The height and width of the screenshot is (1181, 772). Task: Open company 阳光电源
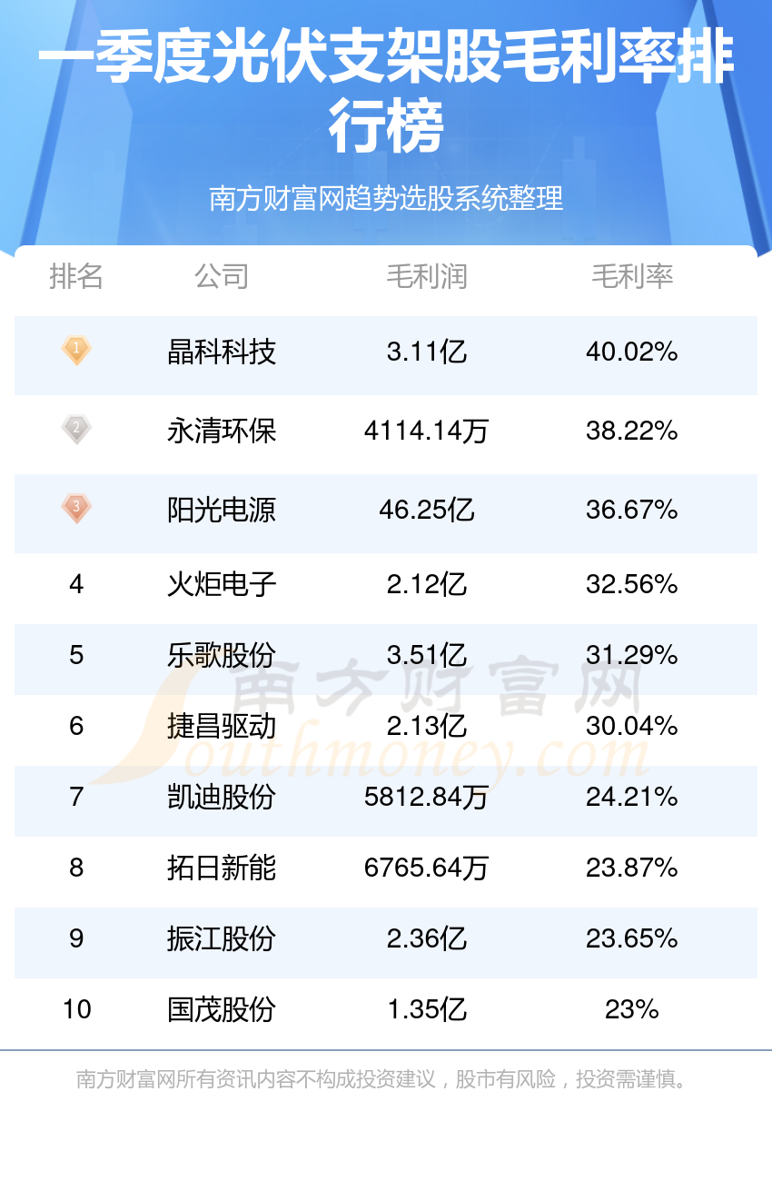click(x=222, y=510)
